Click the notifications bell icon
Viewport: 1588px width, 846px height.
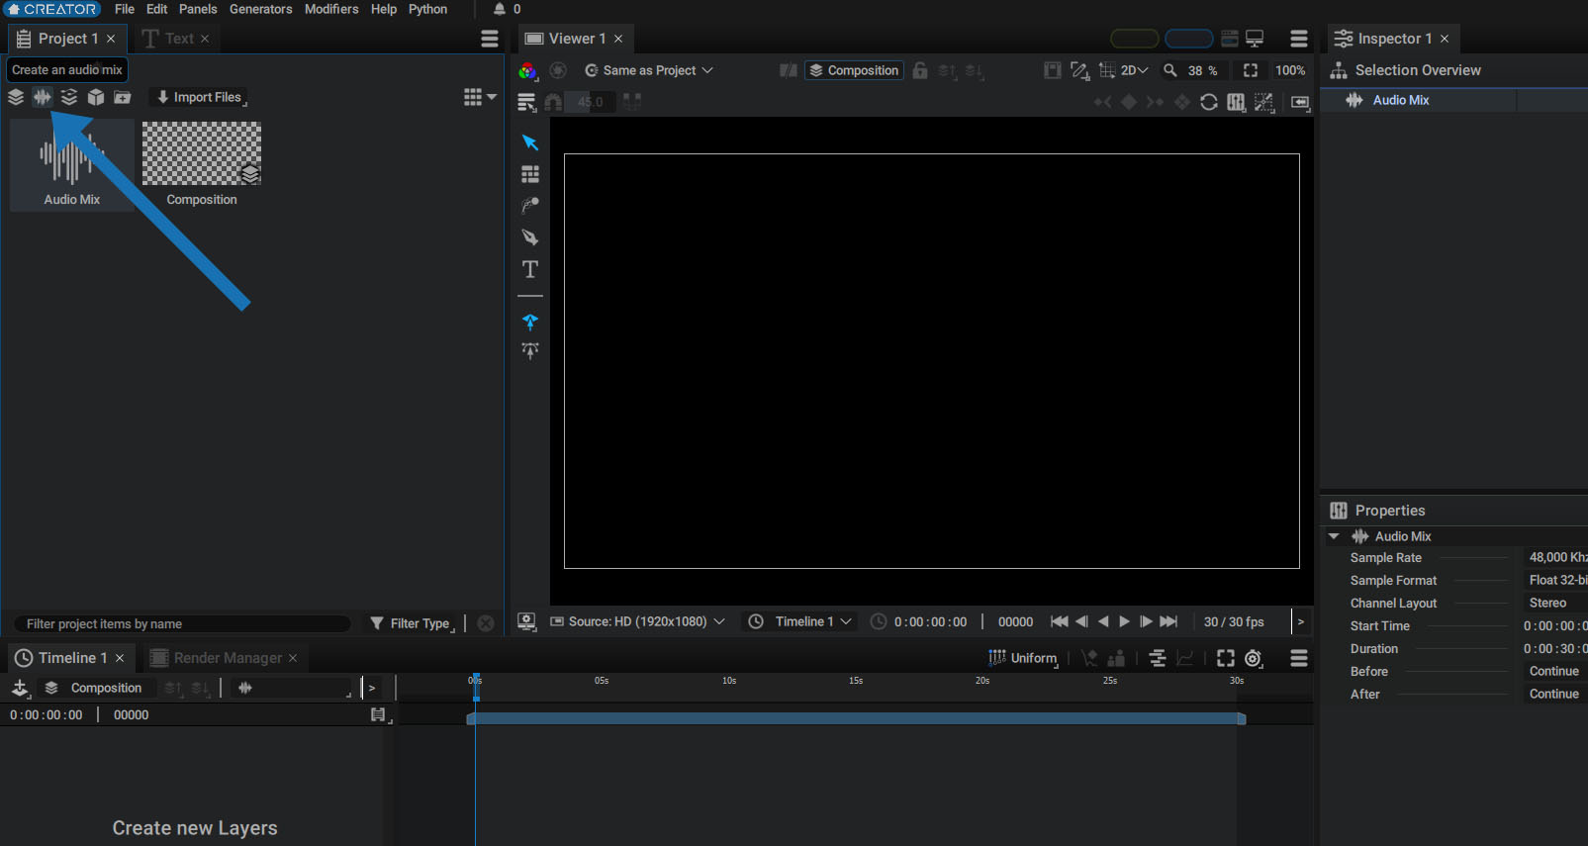click(500, 9)
